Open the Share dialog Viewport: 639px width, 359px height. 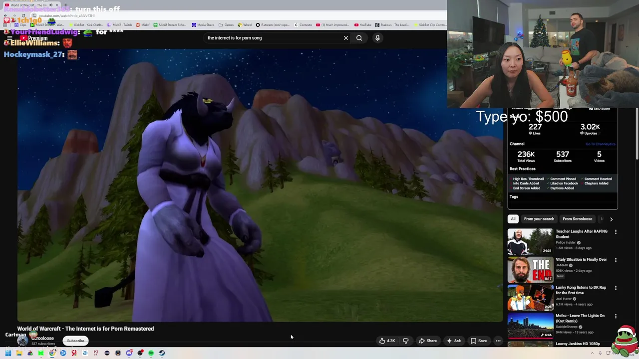click(x=428, y=341)
